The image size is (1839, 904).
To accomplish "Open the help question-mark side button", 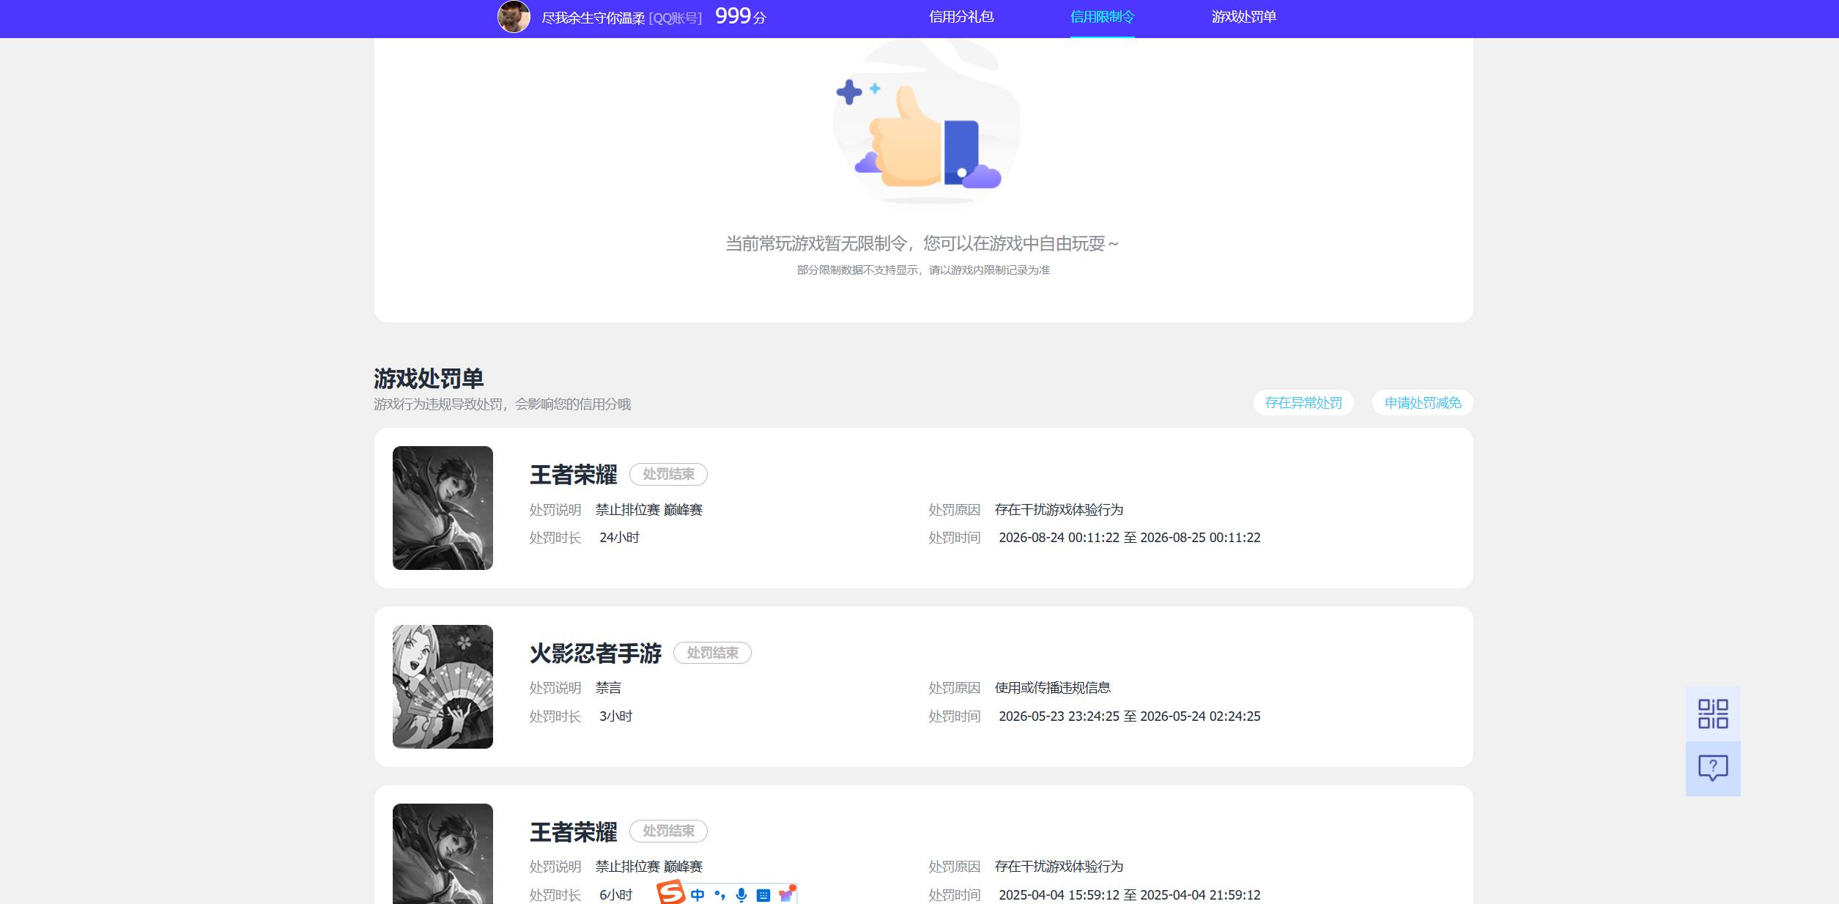I will [x=1713, y=768].
